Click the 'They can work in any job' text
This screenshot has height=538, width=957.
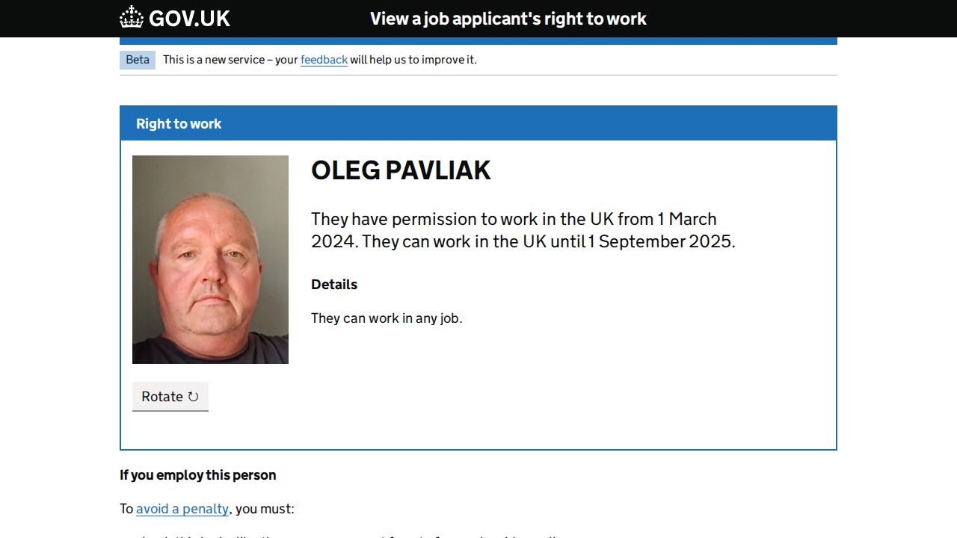coord(387,318)
